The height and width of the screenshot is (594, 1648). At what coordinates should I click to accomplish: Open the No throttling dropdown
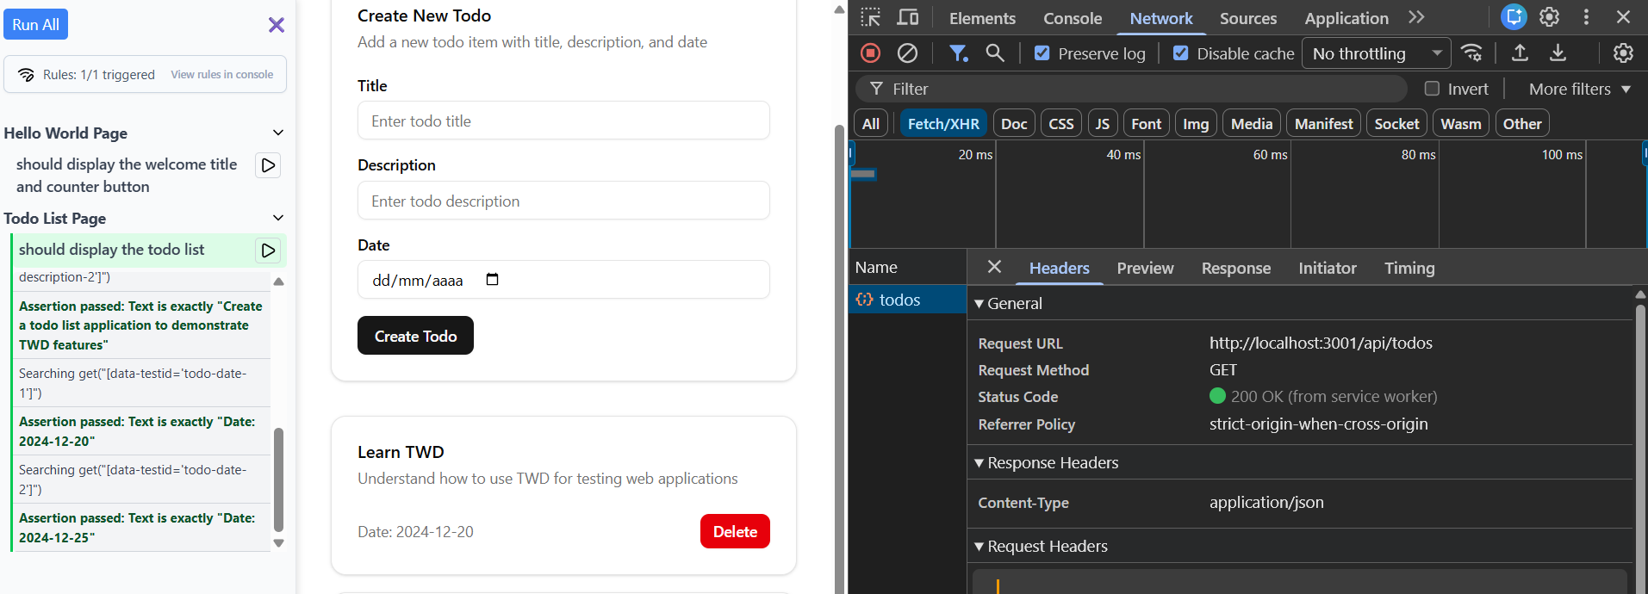click(1376, 53)
